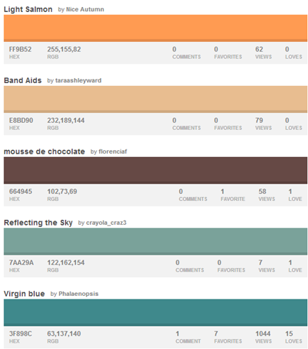This screenshot has height=349, width=308.
Task: Select the Reflecting the Sky swatch
Action: click(x=155, y=242)
